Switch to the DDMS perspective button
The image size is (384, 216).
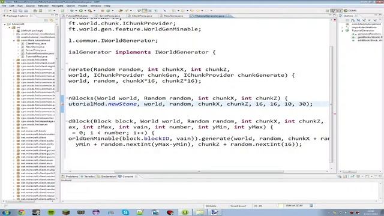[350, 11]
